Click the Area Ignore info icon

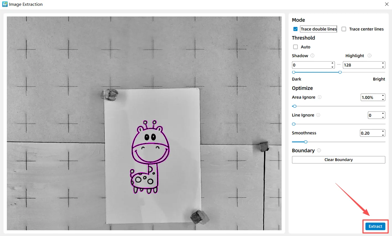point(320,97)
